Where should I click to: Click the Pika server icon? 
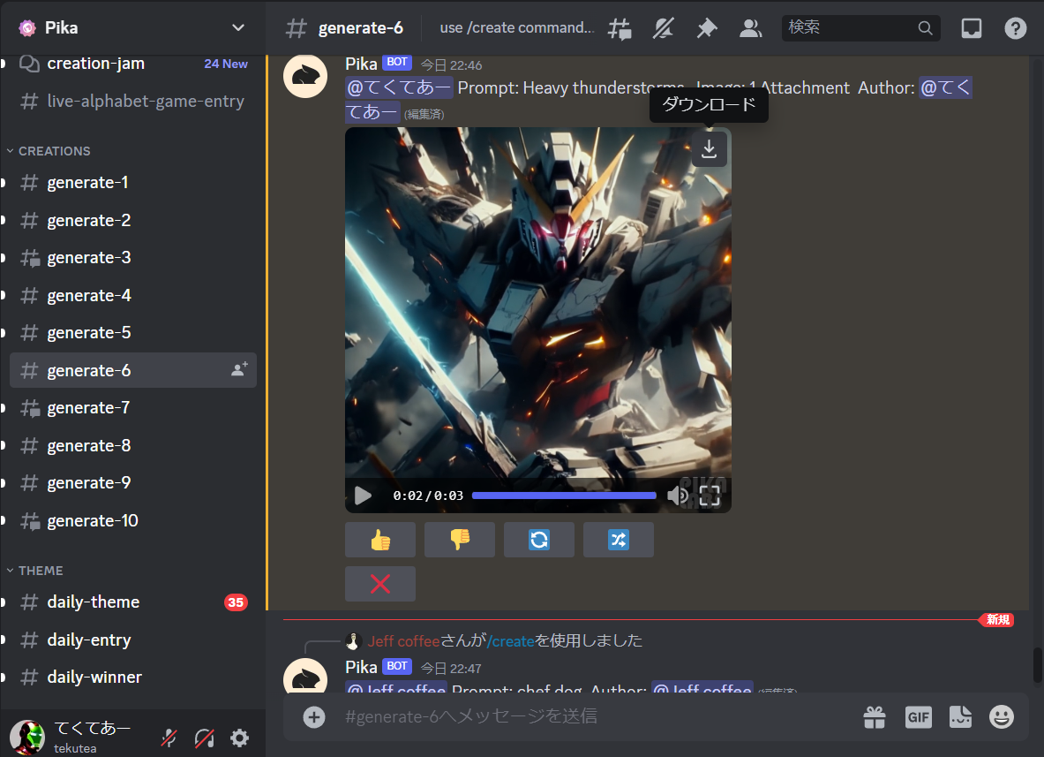(27, 27)
